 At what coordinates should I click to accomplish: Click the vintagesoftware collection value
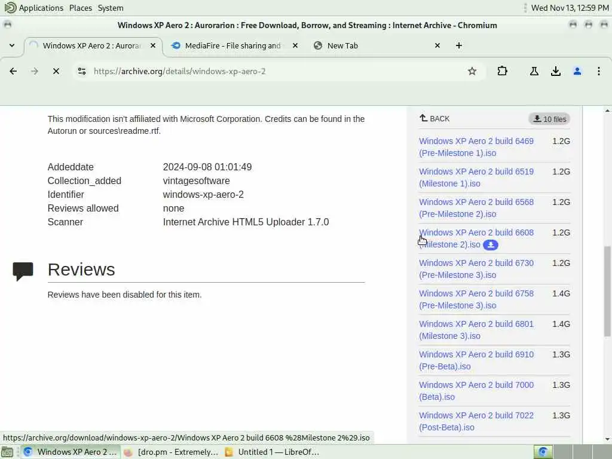tap(196, 180)
